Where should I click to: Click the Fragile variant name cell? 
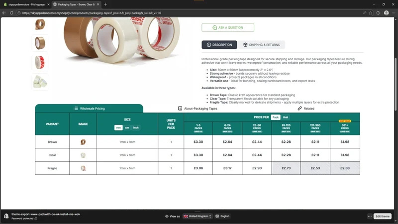click(52, 168)
